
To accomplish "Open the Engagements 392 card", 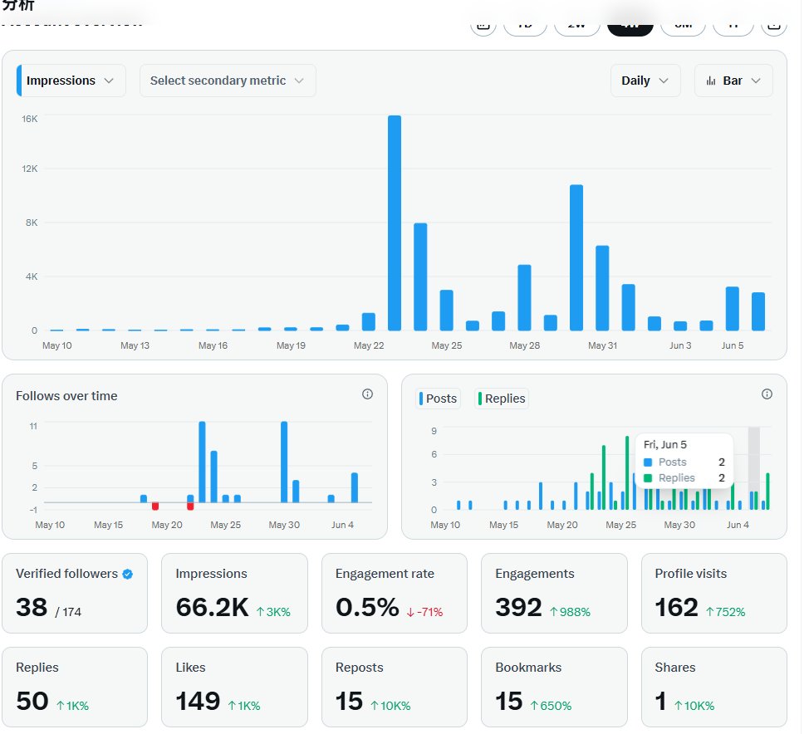I will tap(554, 593).
